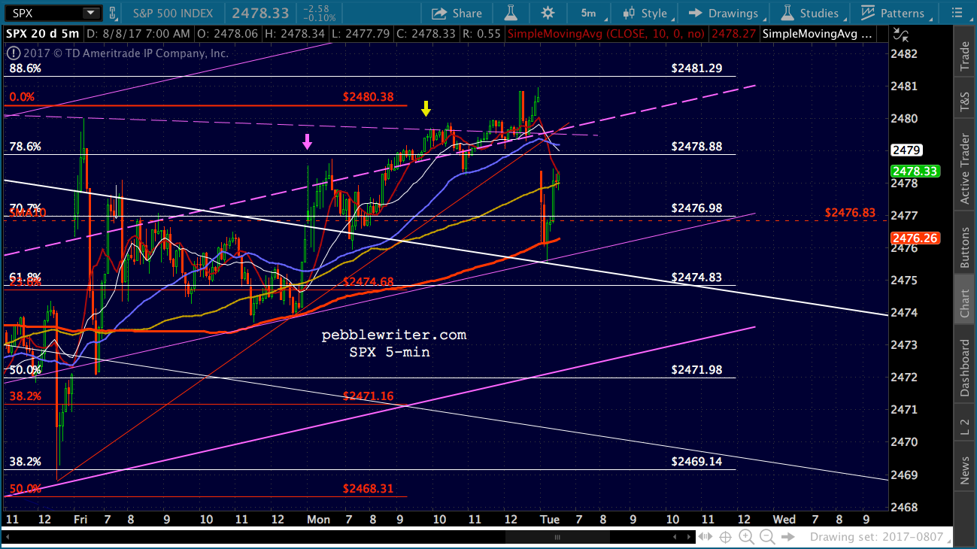The height and width of the screenshot is (549, 977).
Task: Open the Drawings menu
Action: coord(727,13)
